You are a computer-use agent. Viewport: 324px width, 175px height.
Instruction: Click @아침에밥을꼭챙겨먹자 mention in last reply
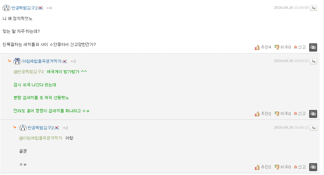tap(40, 138)
